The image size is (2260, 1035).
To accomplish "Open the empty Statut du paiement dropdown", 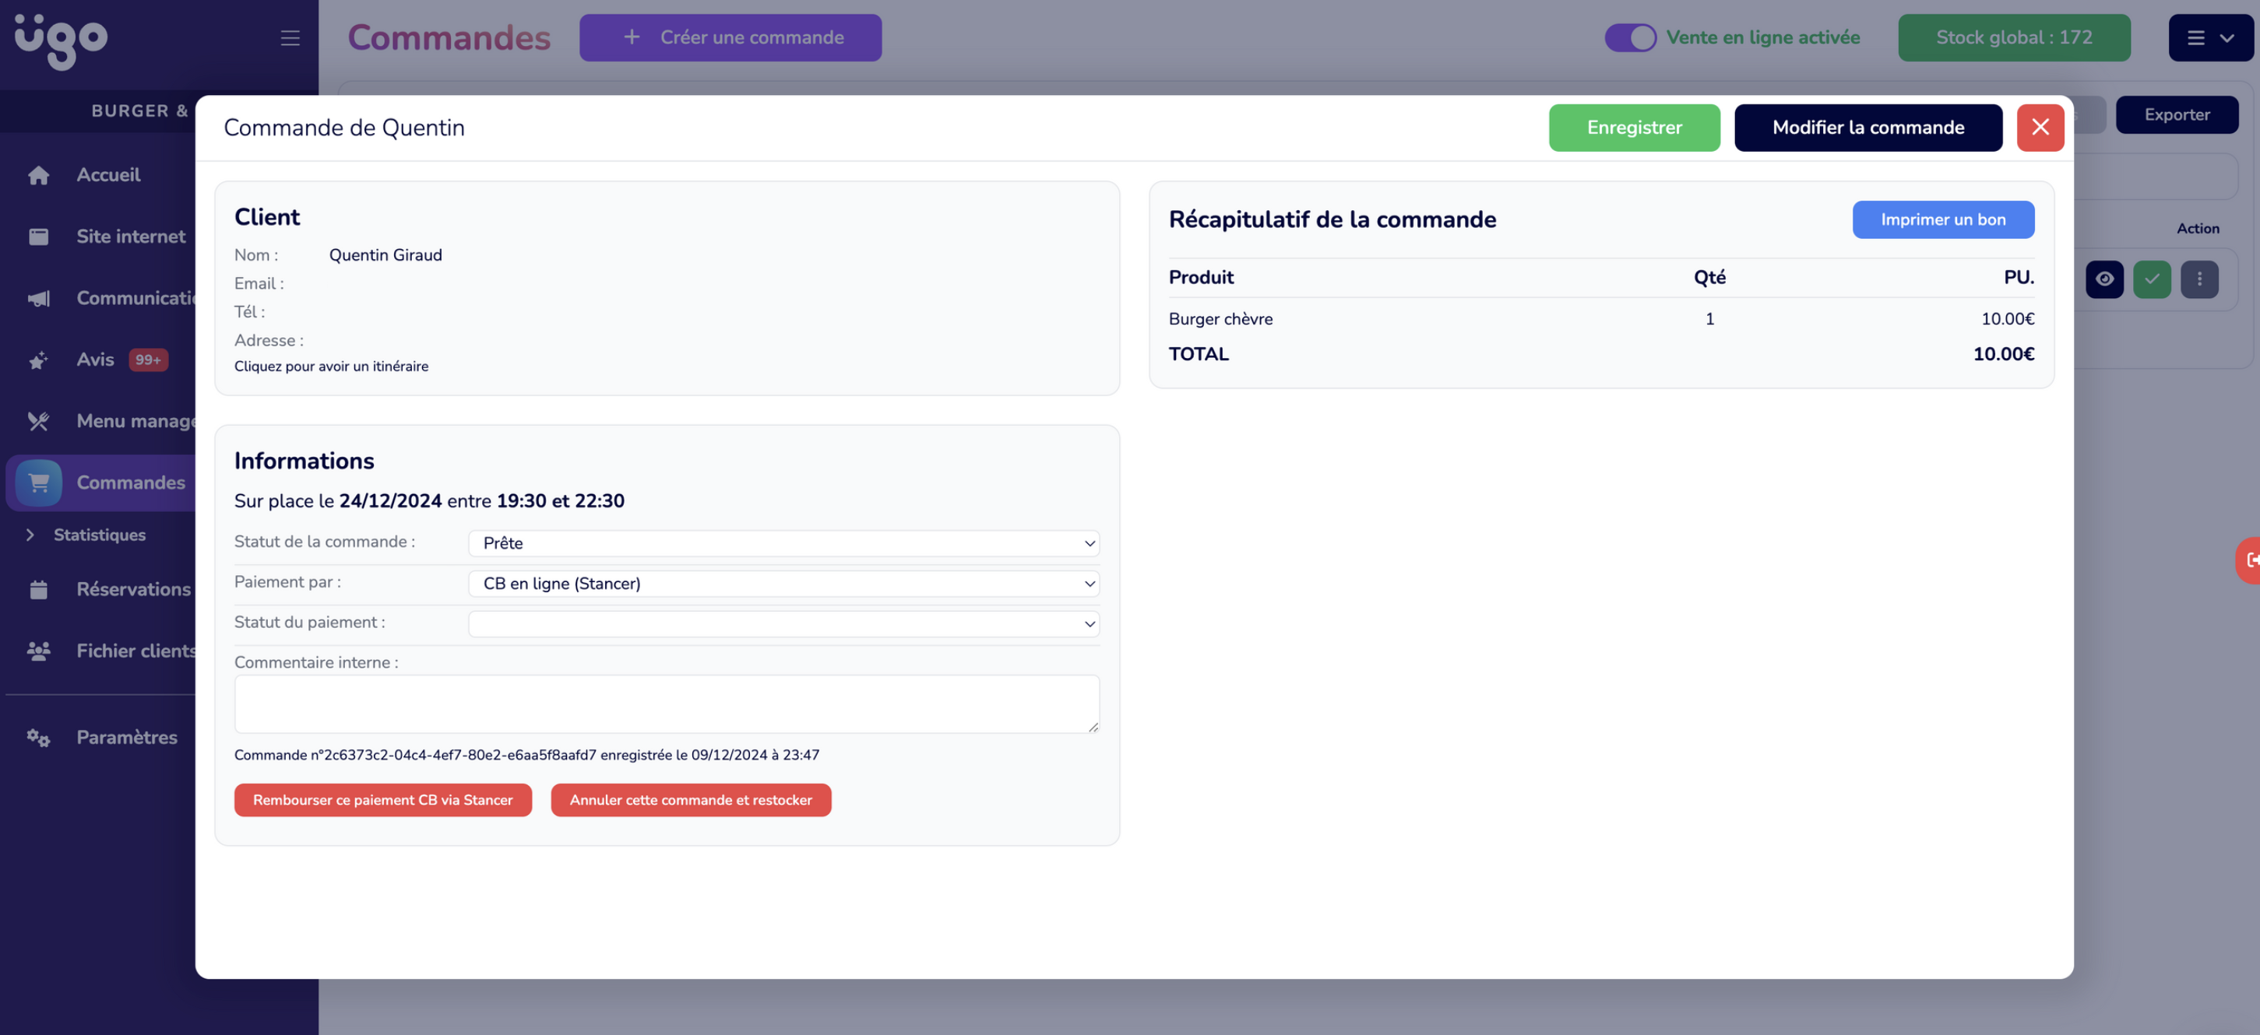I will [783, 624].
